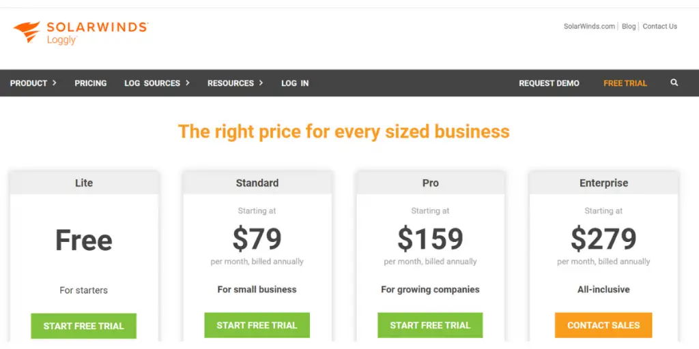Expand the Product menu chevron
The image size is (699, 349).
(55, 82)
